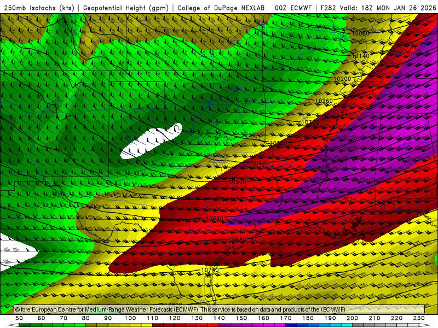
Task: Click the 10380 height contour label
Action: [x=279, y=143]
